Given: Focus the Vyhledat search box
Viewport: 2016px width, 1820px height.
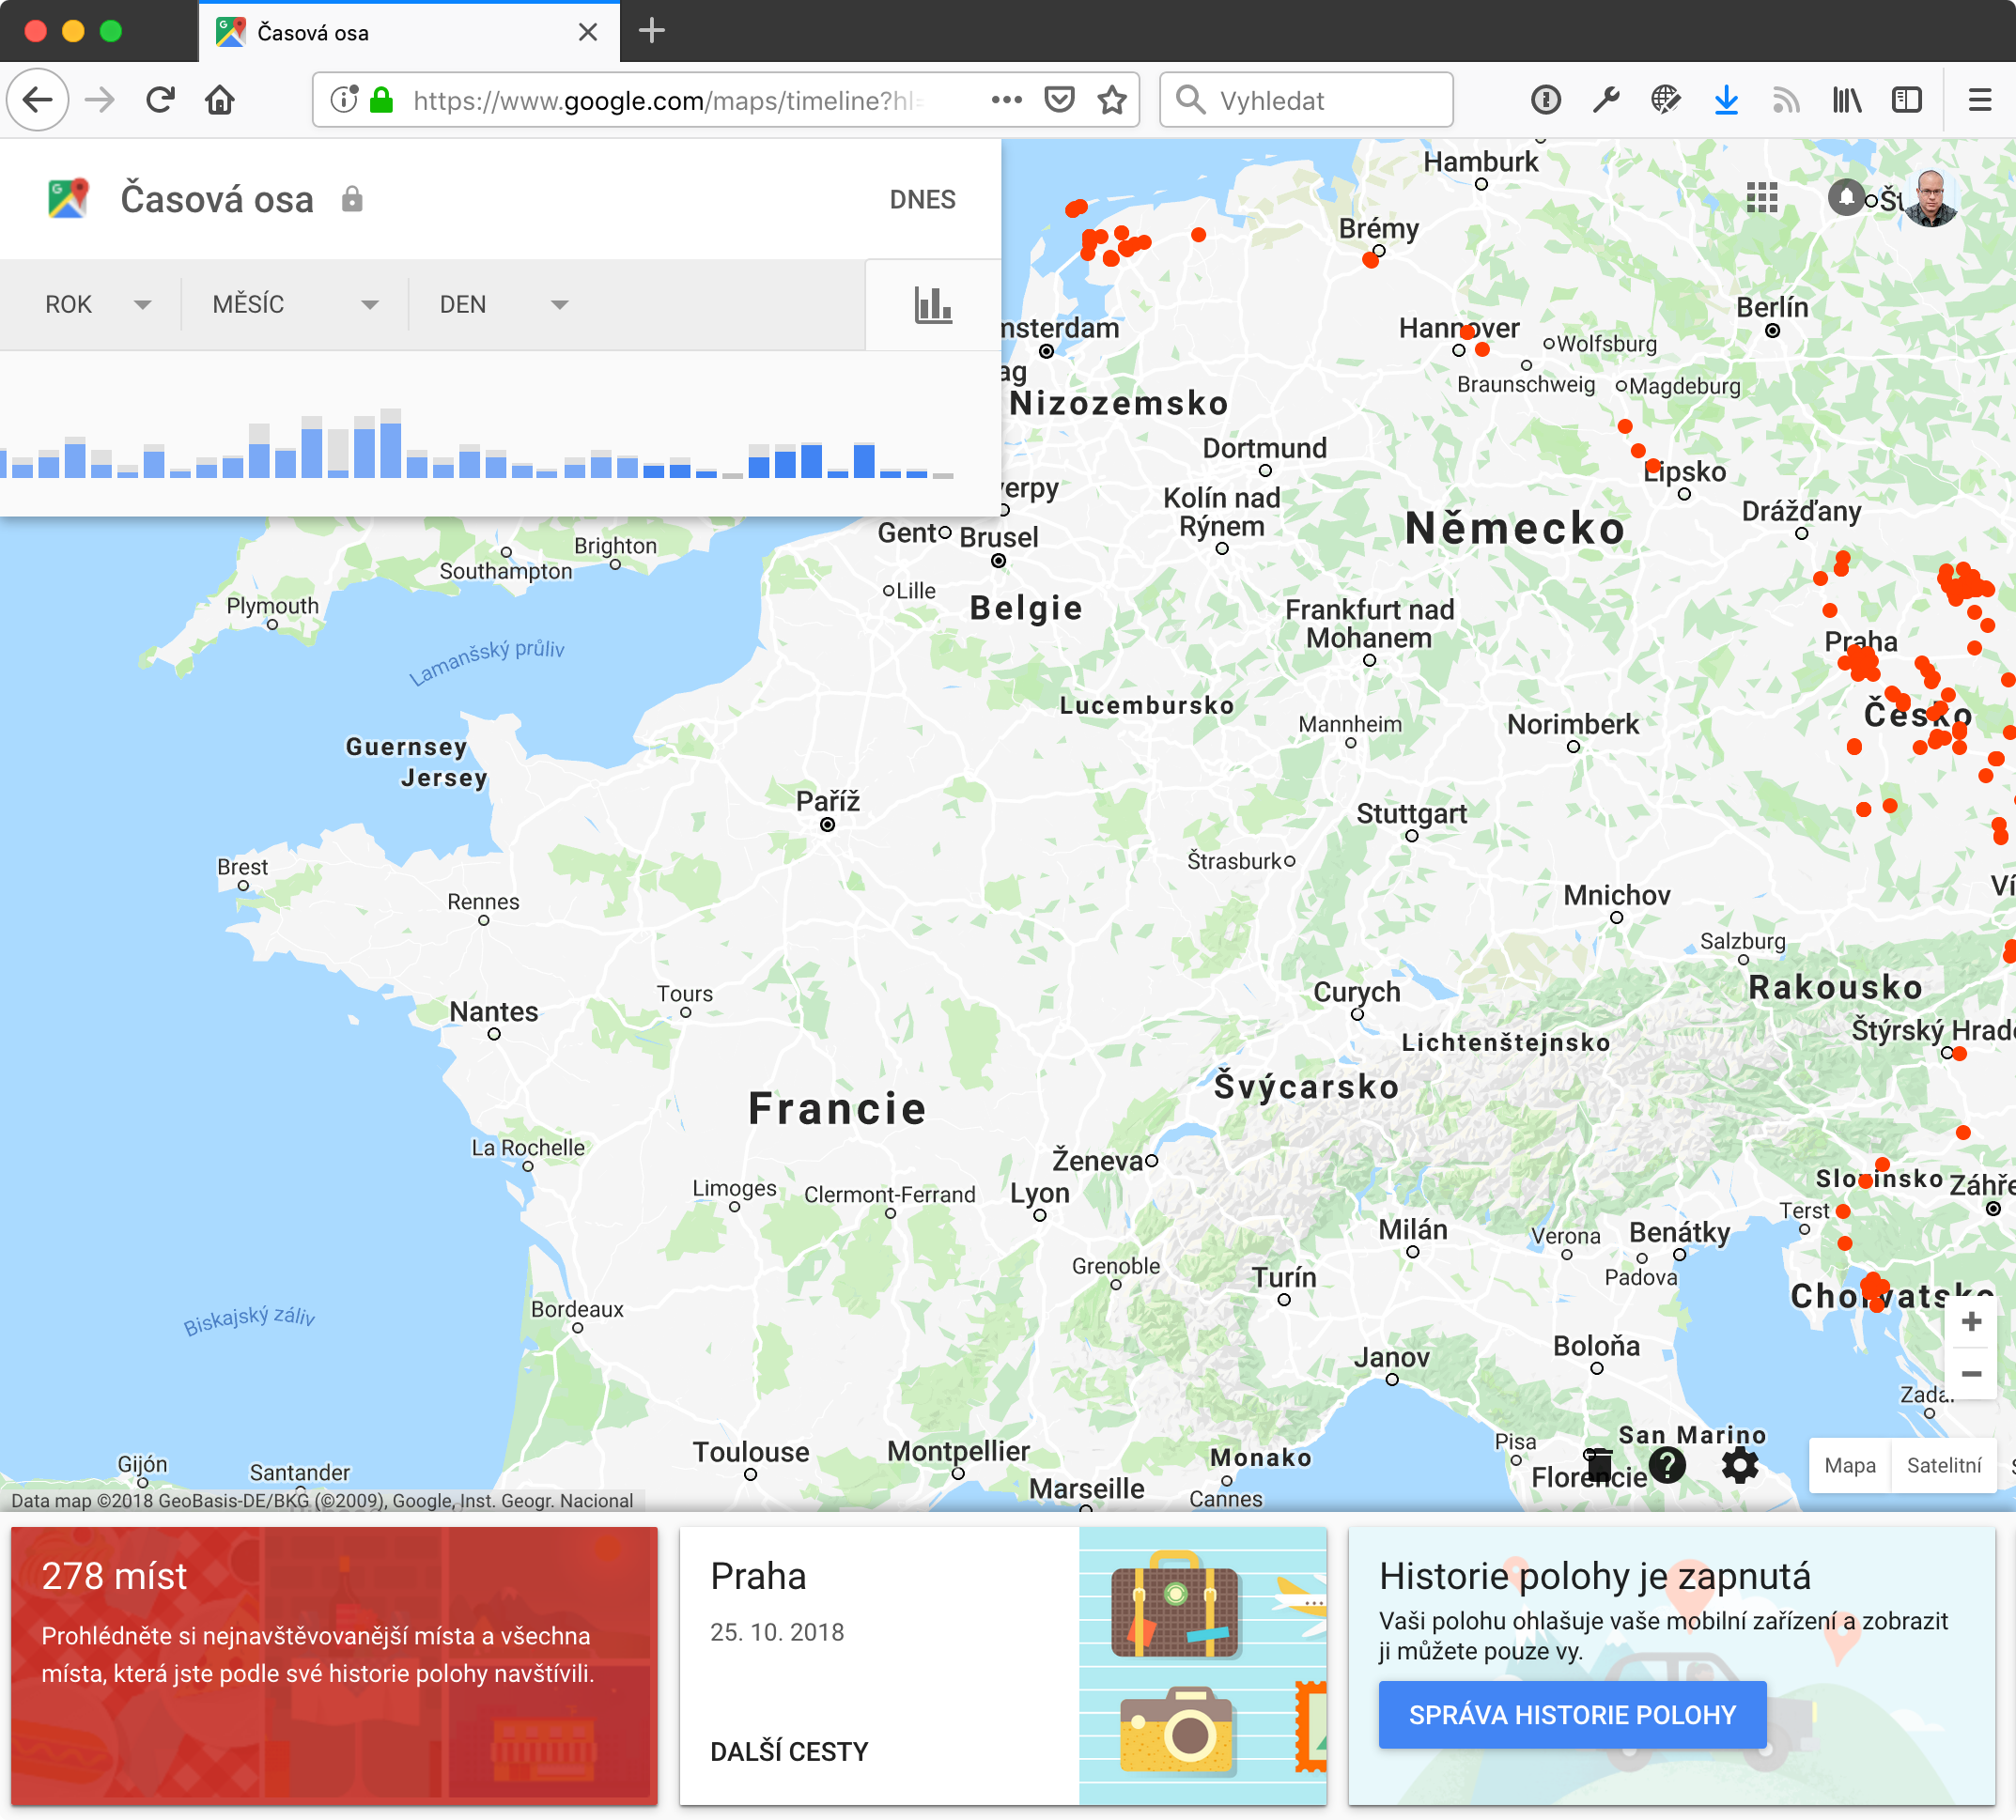Looking at the screenshot, I should click(x=1306, y=100).
